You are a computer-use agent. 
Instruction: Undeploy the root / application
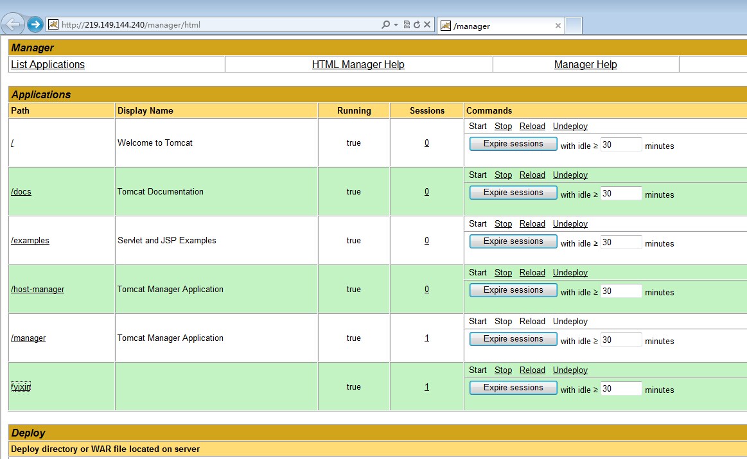click(570, 126)
